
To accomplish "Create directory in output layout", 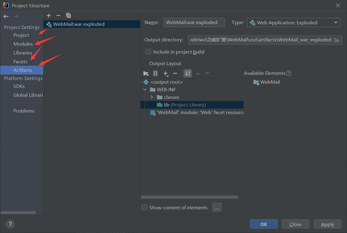I will pyautogui.click(x=146, y=74).
